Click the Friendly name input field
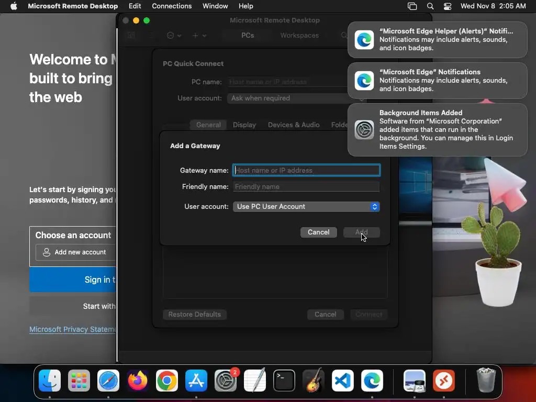The image size is (536, 402). [306, 187]
